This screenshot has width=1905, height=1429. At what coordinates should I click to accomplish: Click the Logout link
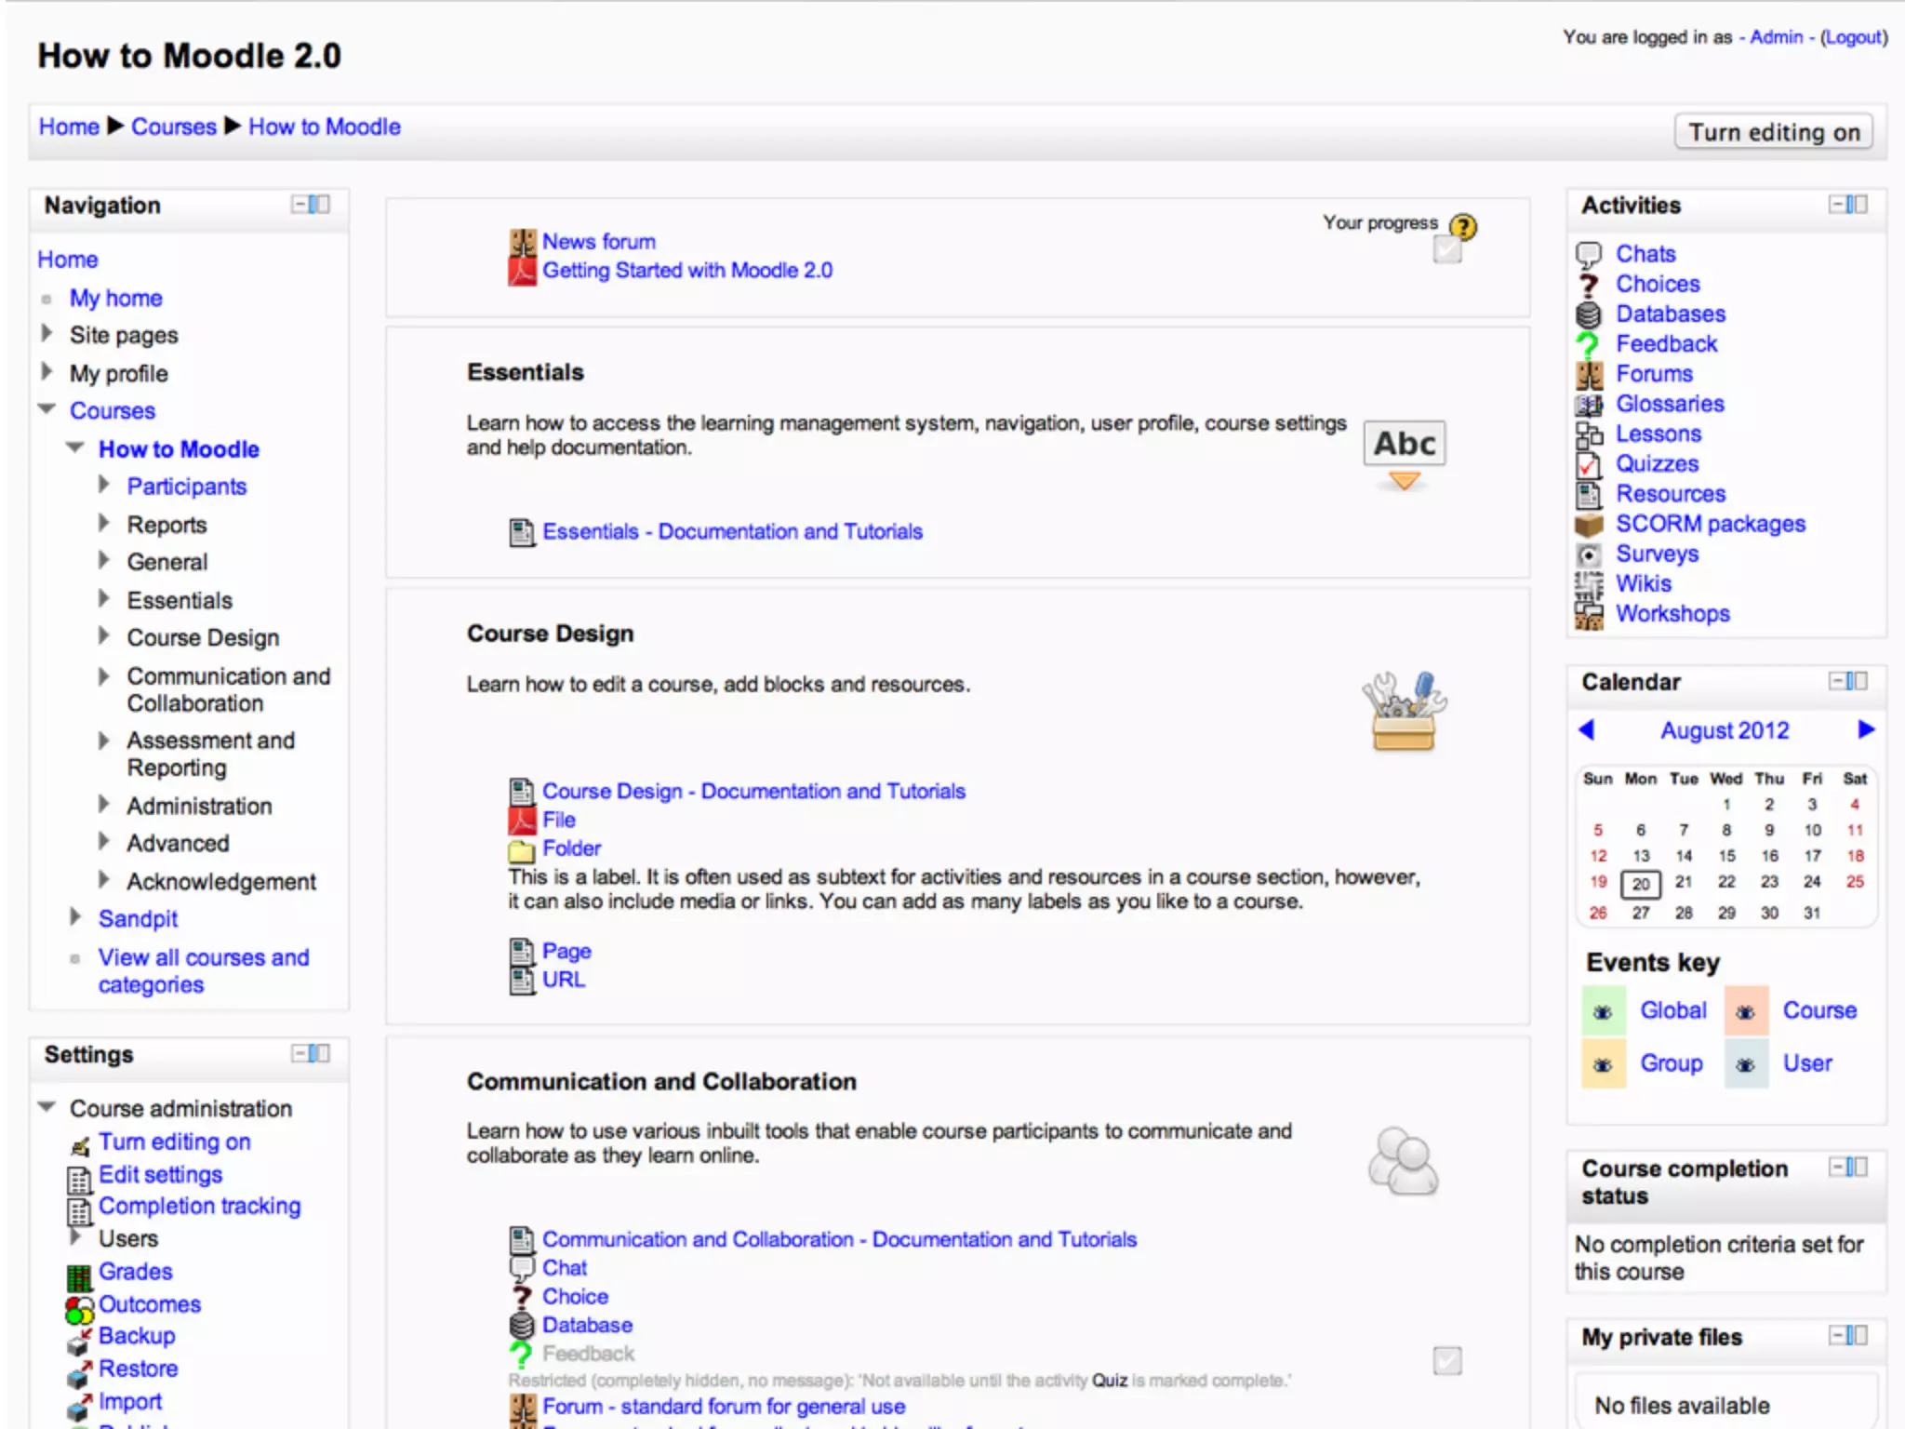[x=1853, y=37]
